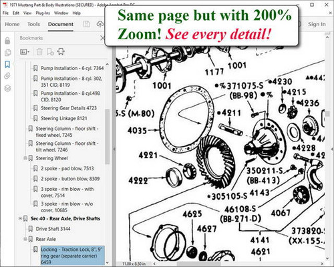Image resolution: width=334 pixels, height=267 pixels.
Task: Open the Help menu
Action: 76,13
